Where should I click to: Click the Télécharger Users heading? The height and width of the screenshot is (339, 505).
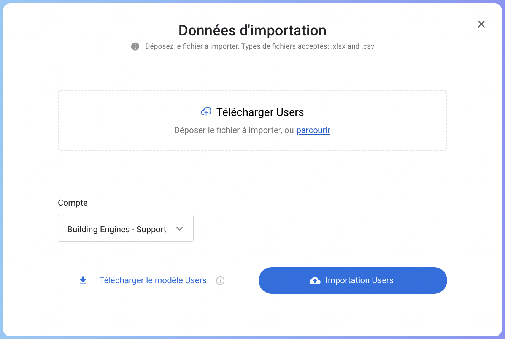tap(260, 112)
